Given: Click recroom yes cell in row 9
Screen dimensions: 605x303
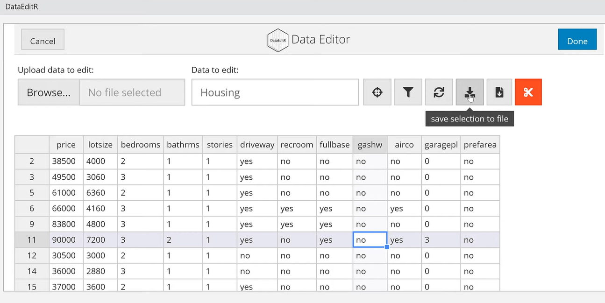Looking at the screenshot, I should 297,224.
